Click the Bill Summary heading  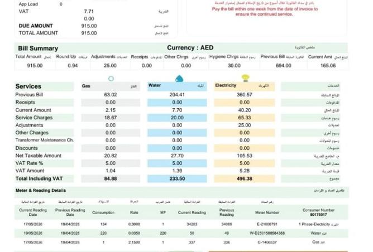point(38,49)
